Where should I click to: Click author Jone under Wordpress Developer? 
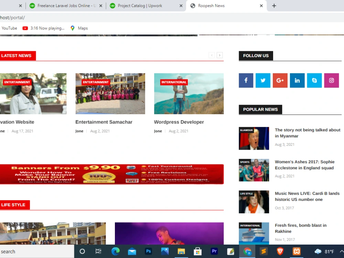pyautogui.click(x=158, y=131)
